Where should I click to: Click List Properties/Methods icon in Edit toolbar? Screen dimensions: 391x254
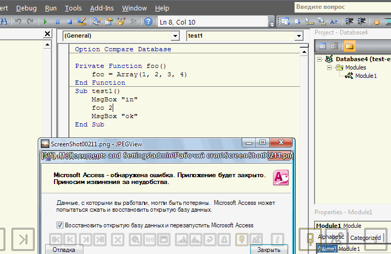285,21
